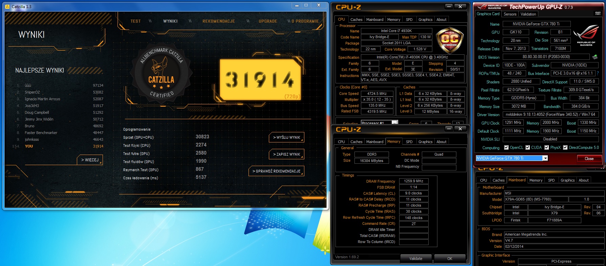606x266 pixels.
Task: Click the BIOS Version field in GPU-Z
Action: pos(546,57)
